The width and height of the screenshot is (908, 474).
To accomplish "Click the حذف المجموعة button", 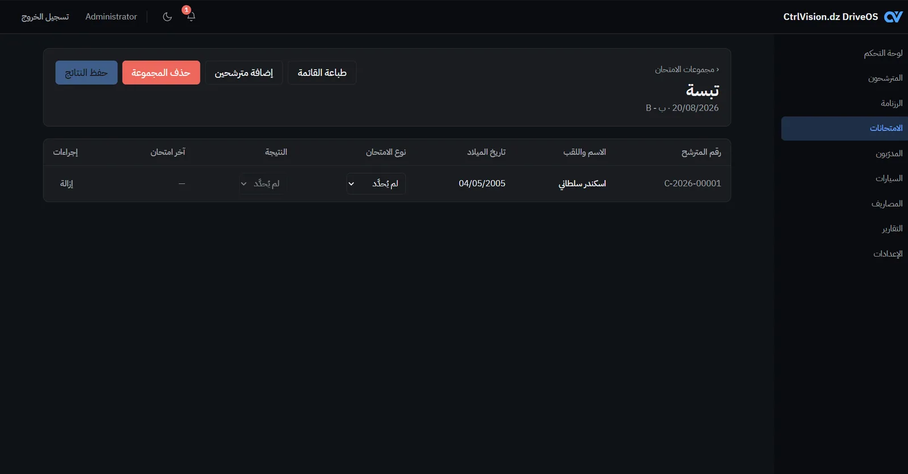I will point(161,73).
